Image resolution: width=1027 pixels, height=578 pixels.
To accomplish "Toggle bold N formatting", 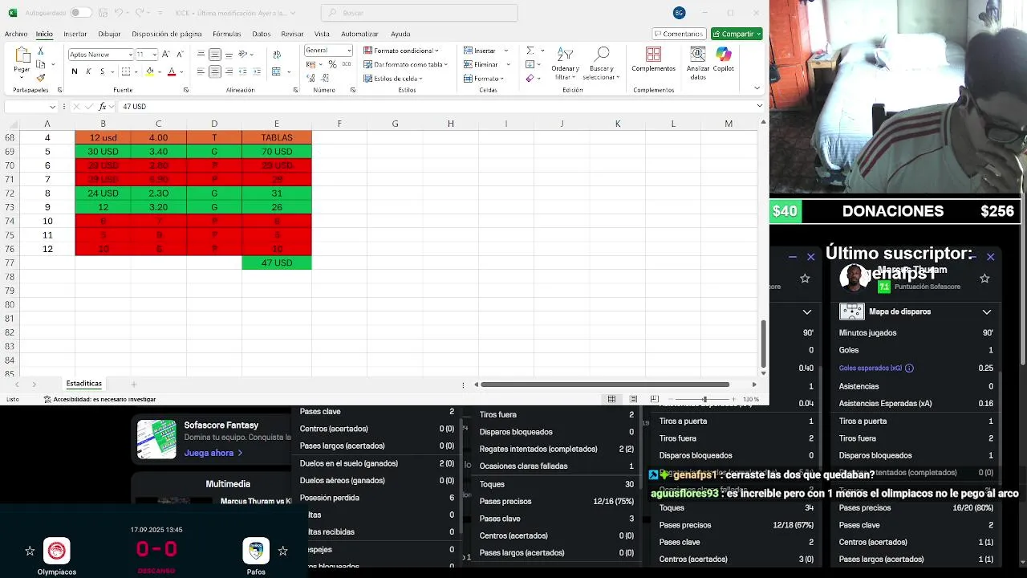I will click(75, 71).
